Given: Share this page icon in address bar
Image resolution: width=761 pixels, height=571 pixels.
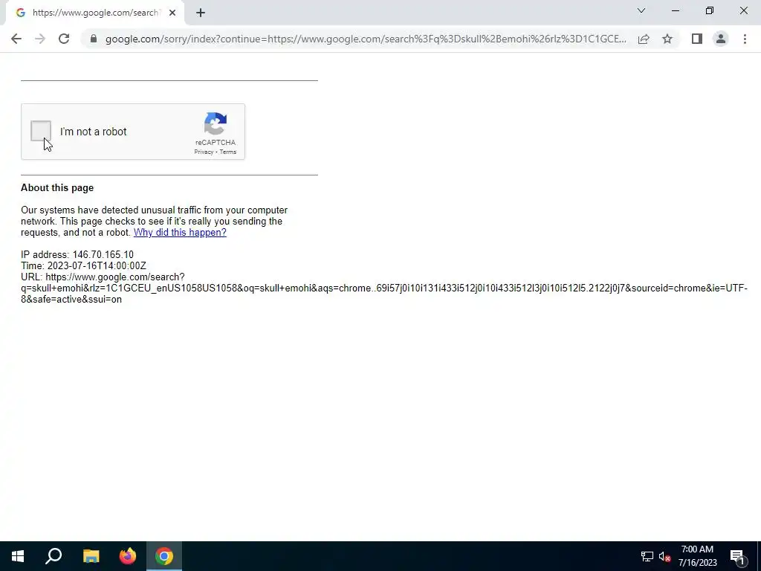Looking at the screenshot, I should 644,39.
